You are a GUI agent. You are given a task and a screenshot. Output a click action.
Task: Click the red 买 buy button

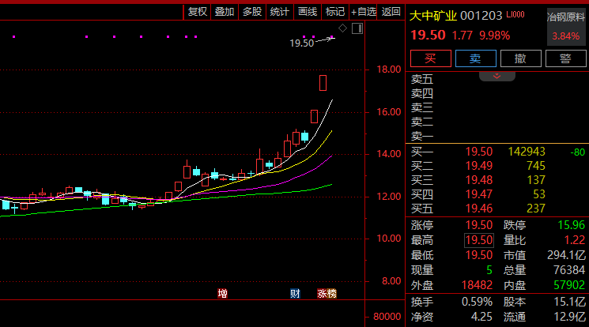(430, 58)
